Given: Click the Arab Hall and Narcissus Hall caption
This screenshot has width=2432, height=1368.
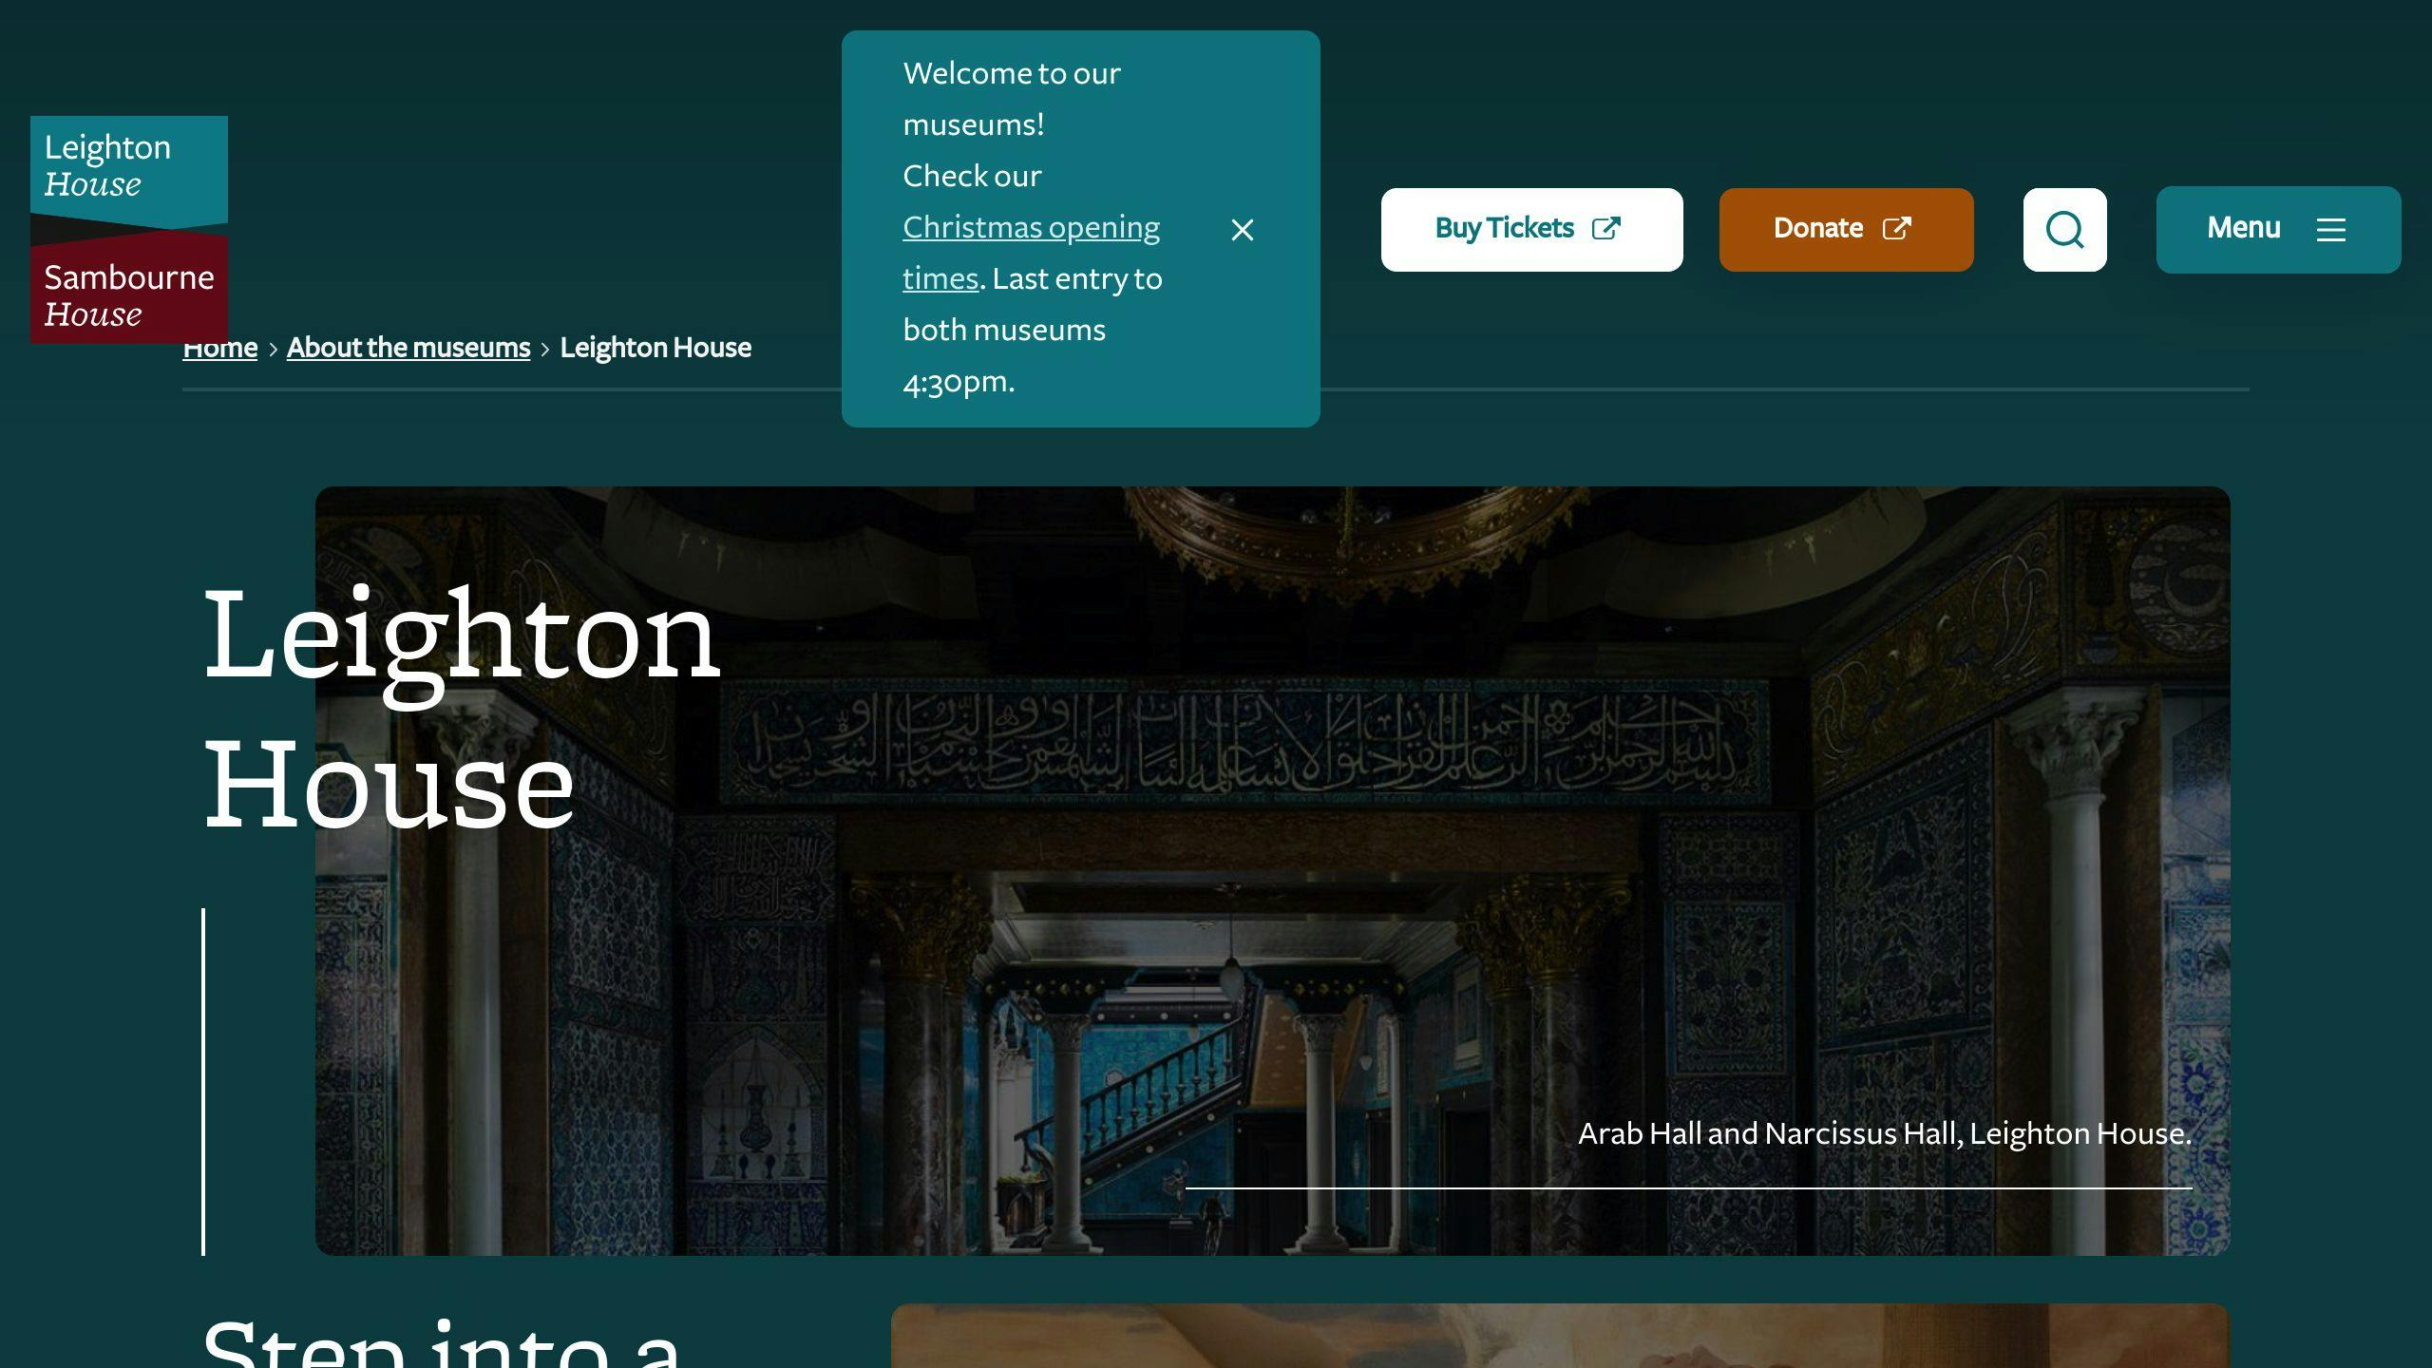Looking at the screenshot, I should 1885,1133.
